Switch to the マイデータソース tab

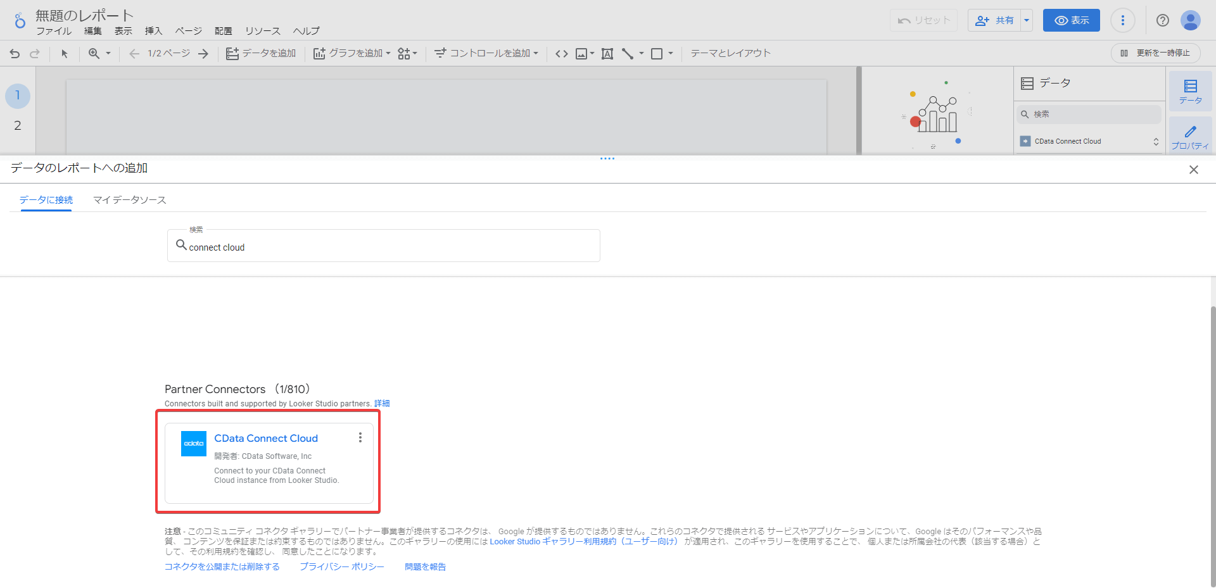click(x=130, y=200)
